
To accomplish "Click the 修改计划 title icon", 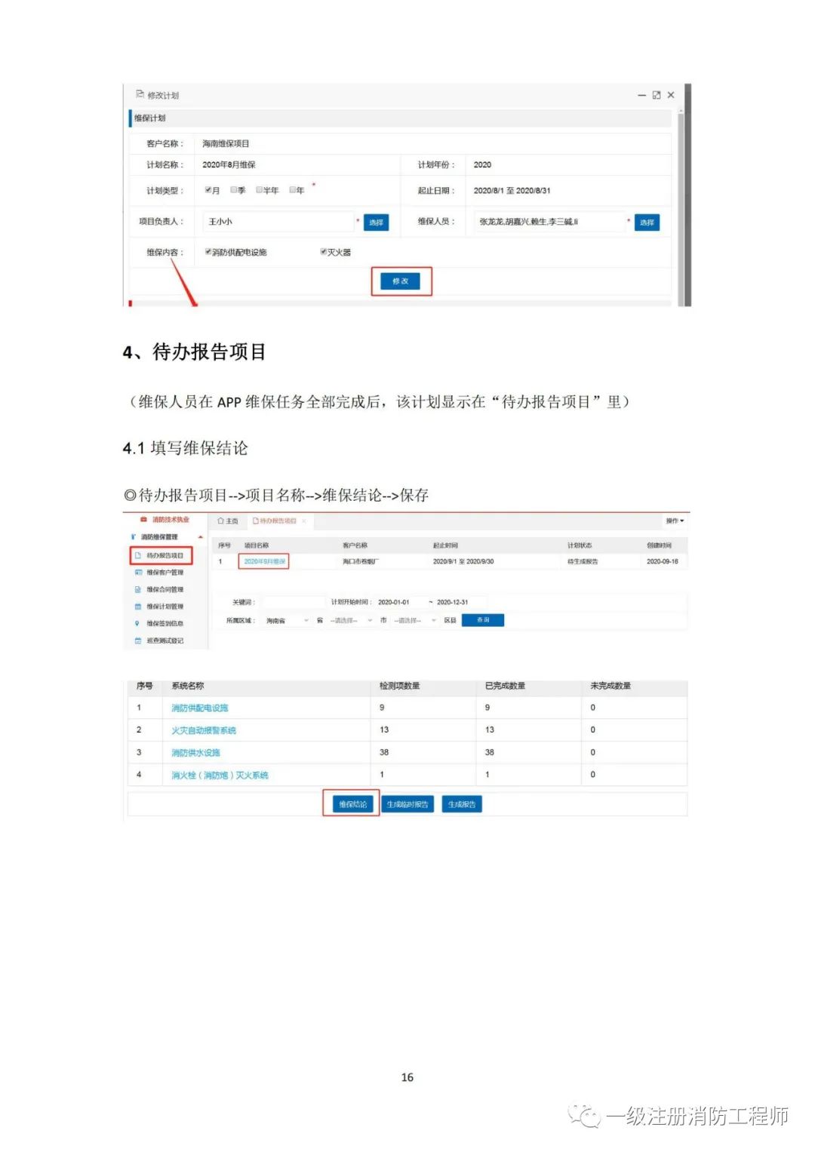I will click(140, 94).
